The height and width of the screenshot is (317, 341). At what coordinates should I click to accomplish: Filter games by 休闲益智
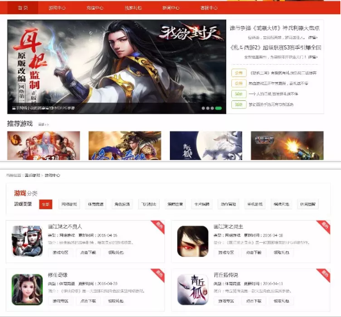point(307,204)
